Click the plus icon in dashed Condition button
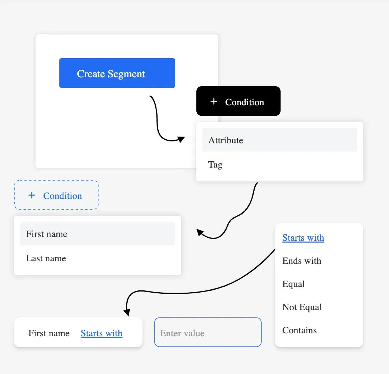 coord(32,195)
